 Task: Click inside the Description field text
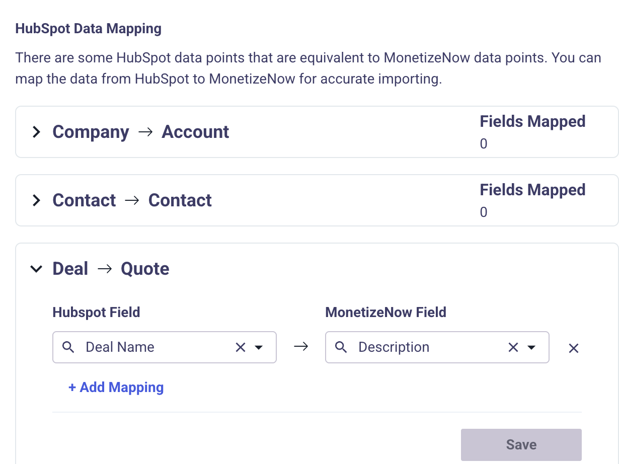(394, 347)
